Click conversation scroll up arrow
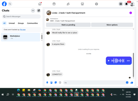 133,29
